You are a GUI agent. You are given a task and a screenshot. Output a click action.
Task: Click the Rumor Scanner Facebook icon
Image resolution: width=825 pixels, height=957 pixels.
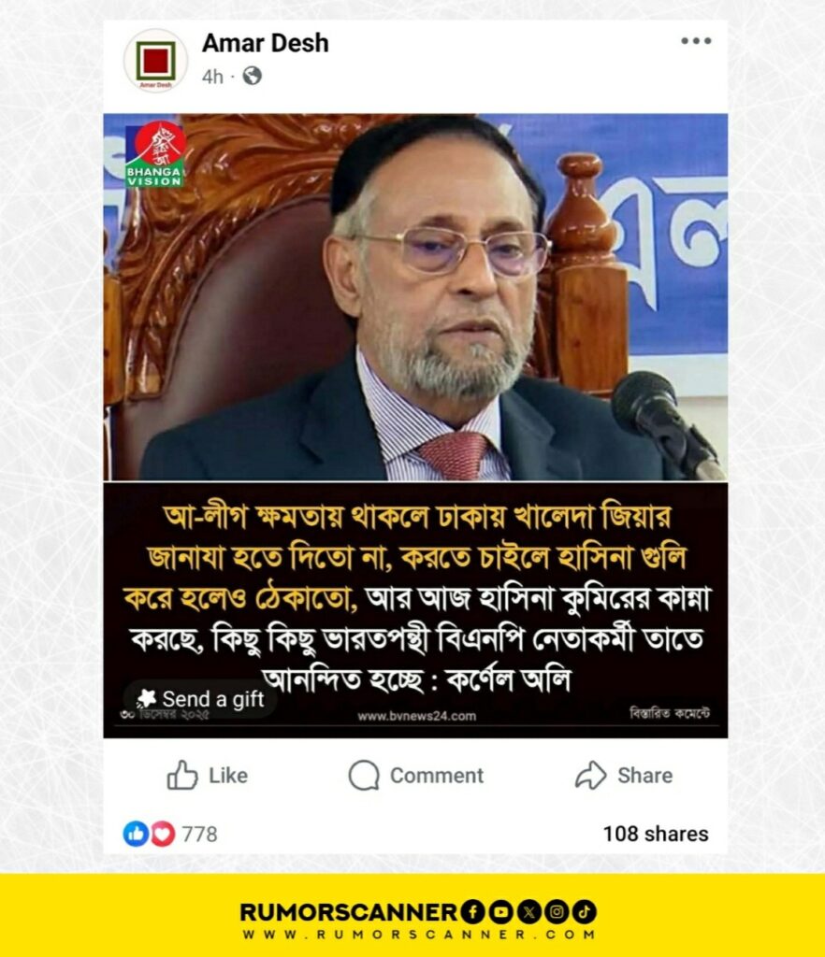click(x=472, y=912)
